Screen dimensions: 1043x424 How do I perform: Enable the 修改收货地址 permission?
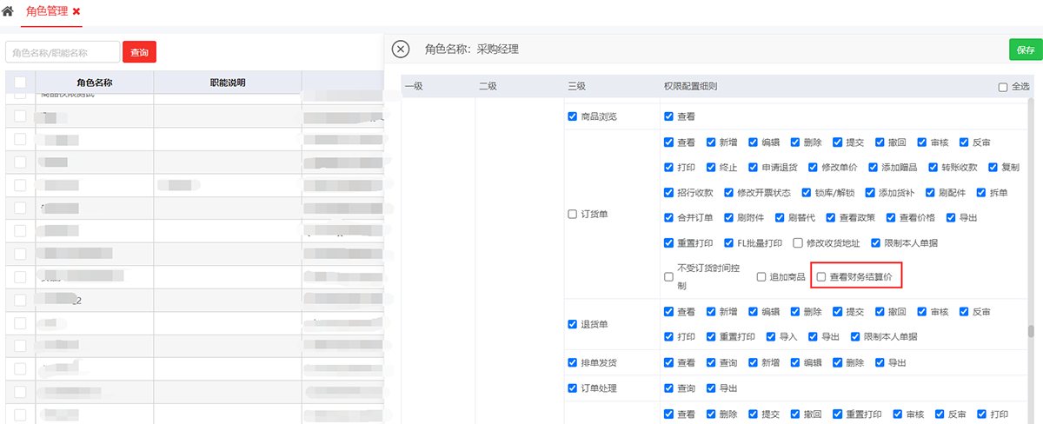coord(798,243)
